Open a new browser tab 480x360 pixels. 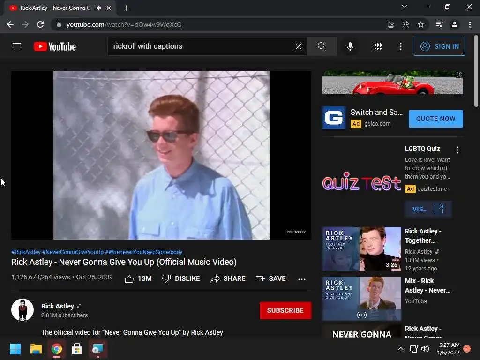[127, 8]
